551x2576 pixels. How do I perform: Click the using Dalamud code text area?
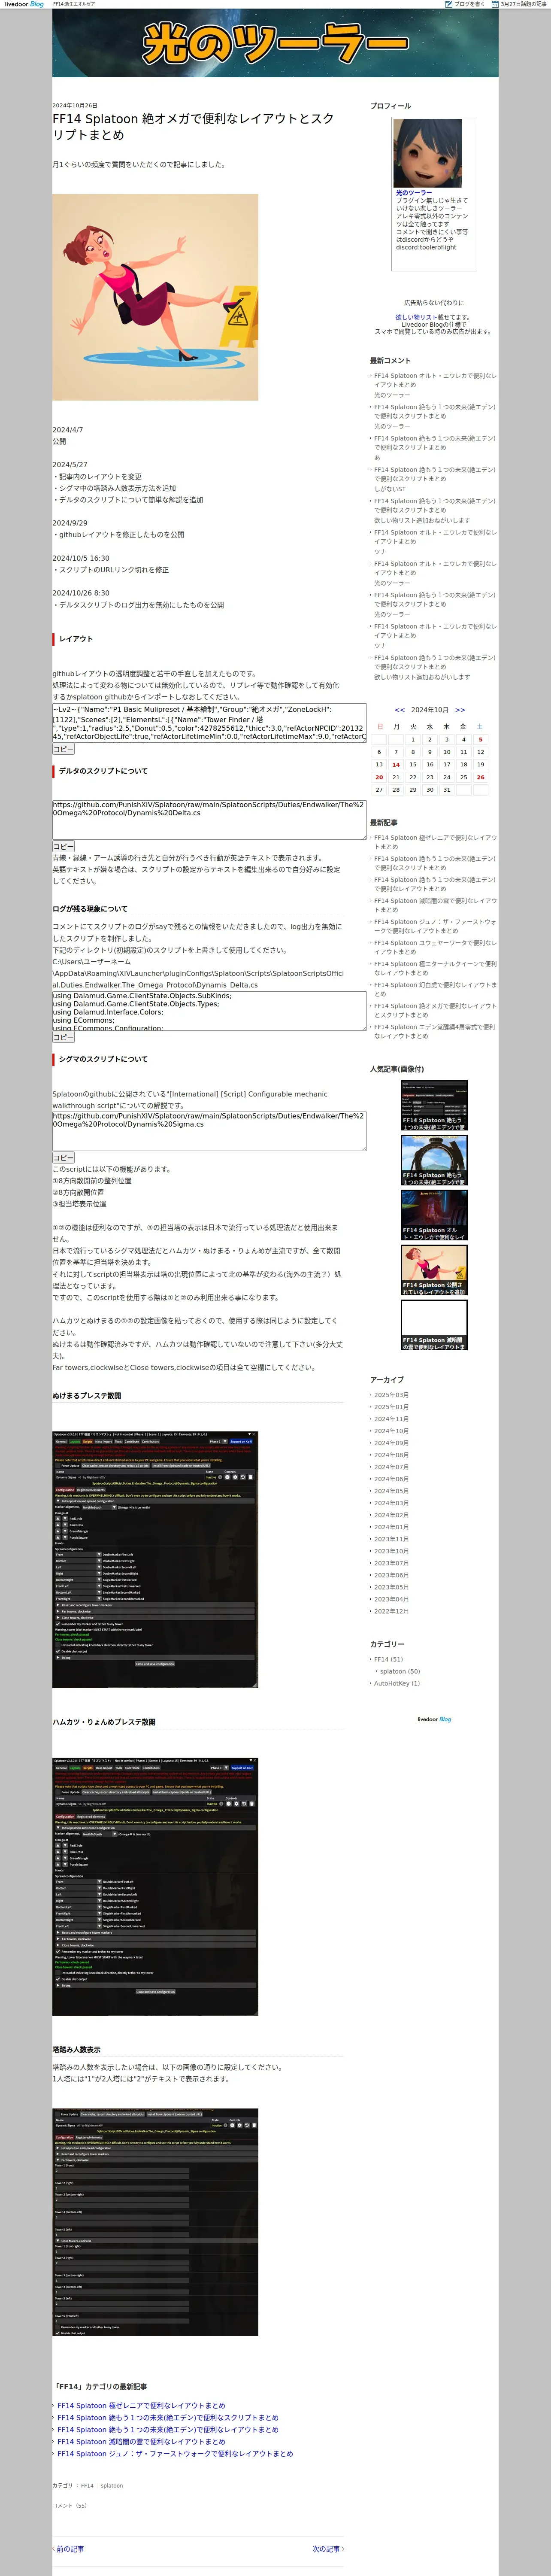[x=209, y=1011]
